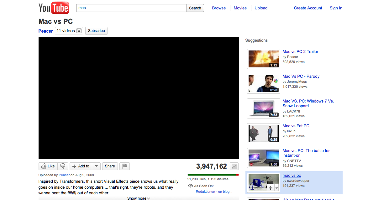
Task: Click the thumbs-down dislike icon
Action: [63, 166]
